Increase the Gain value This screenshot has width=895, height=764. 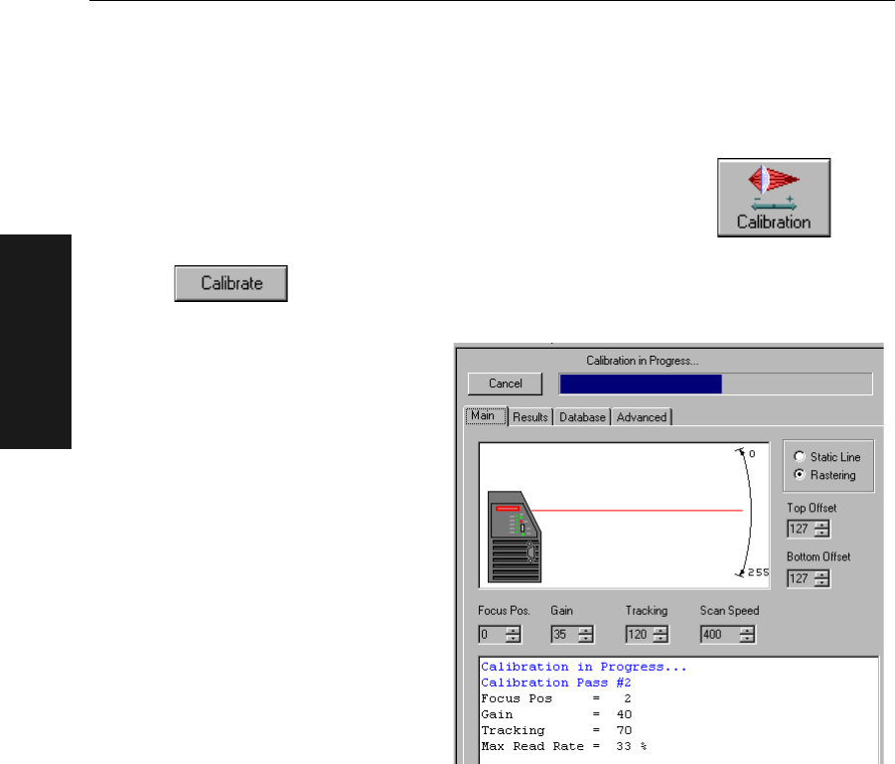[x=586, y=631]
